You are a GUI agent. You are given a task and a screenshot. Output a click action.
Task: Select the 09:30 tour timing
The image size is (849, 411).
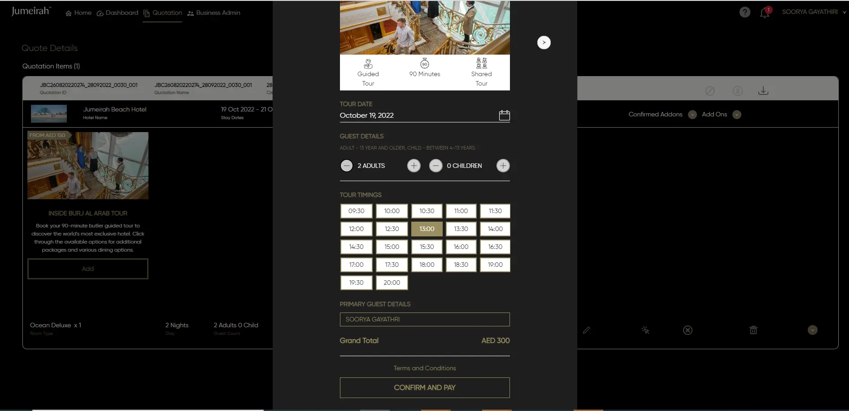(x=357, y=211)
